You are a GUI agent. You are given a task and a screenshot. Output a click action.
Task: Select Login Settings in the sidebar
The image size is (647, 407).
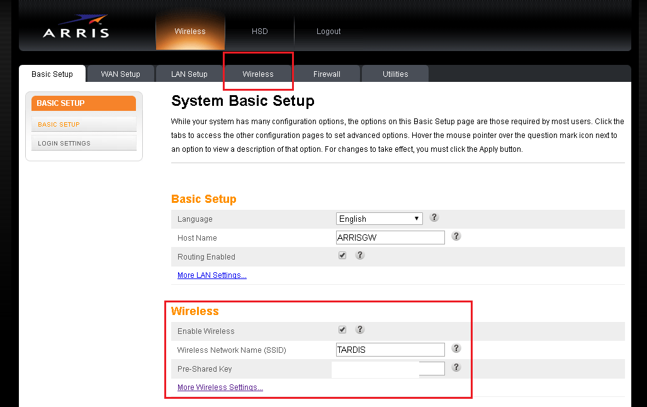pos(84,143)
